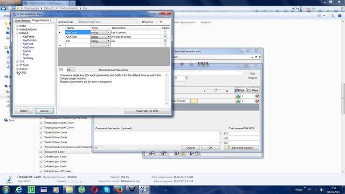345x194 pixels.
Task: Click test payload value field [1]
Action: click(243, 134)
